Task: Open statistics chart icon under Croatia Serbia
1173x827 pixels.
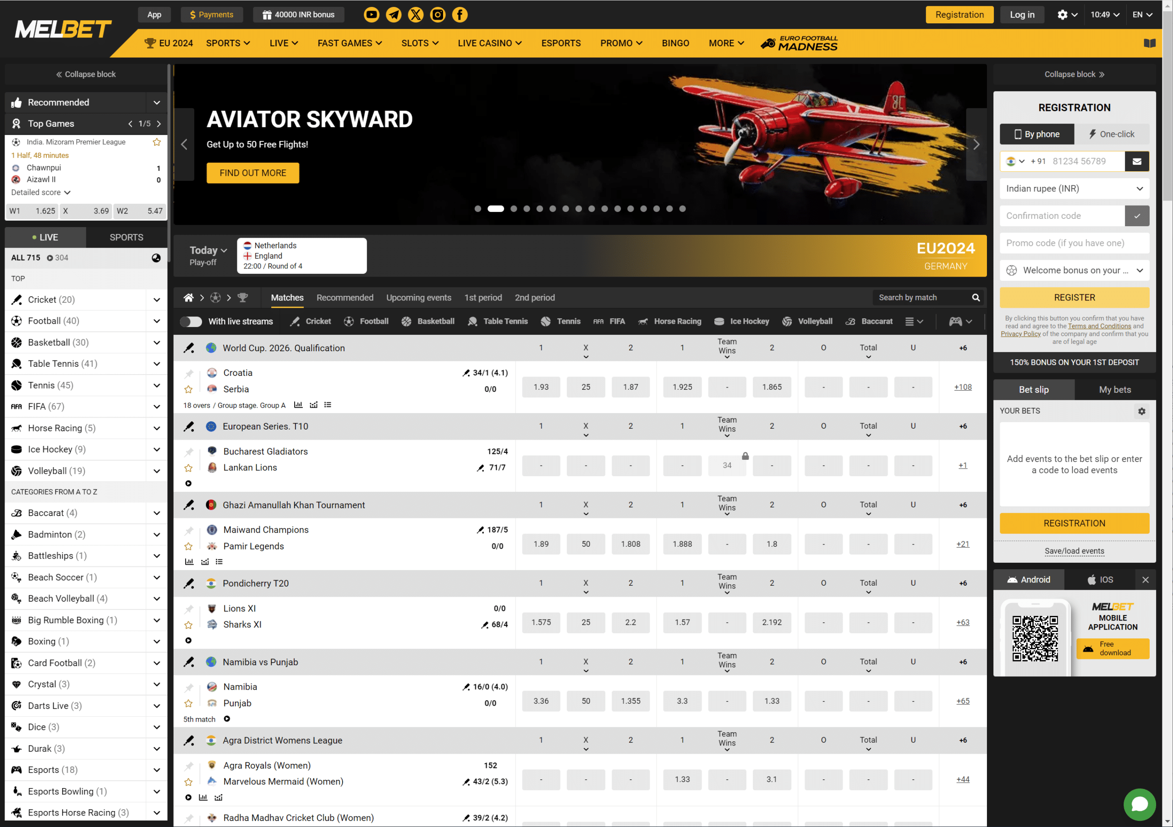Action: (x=298, y=405)
